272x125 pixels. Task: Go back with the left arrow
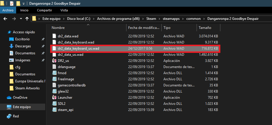5,19
